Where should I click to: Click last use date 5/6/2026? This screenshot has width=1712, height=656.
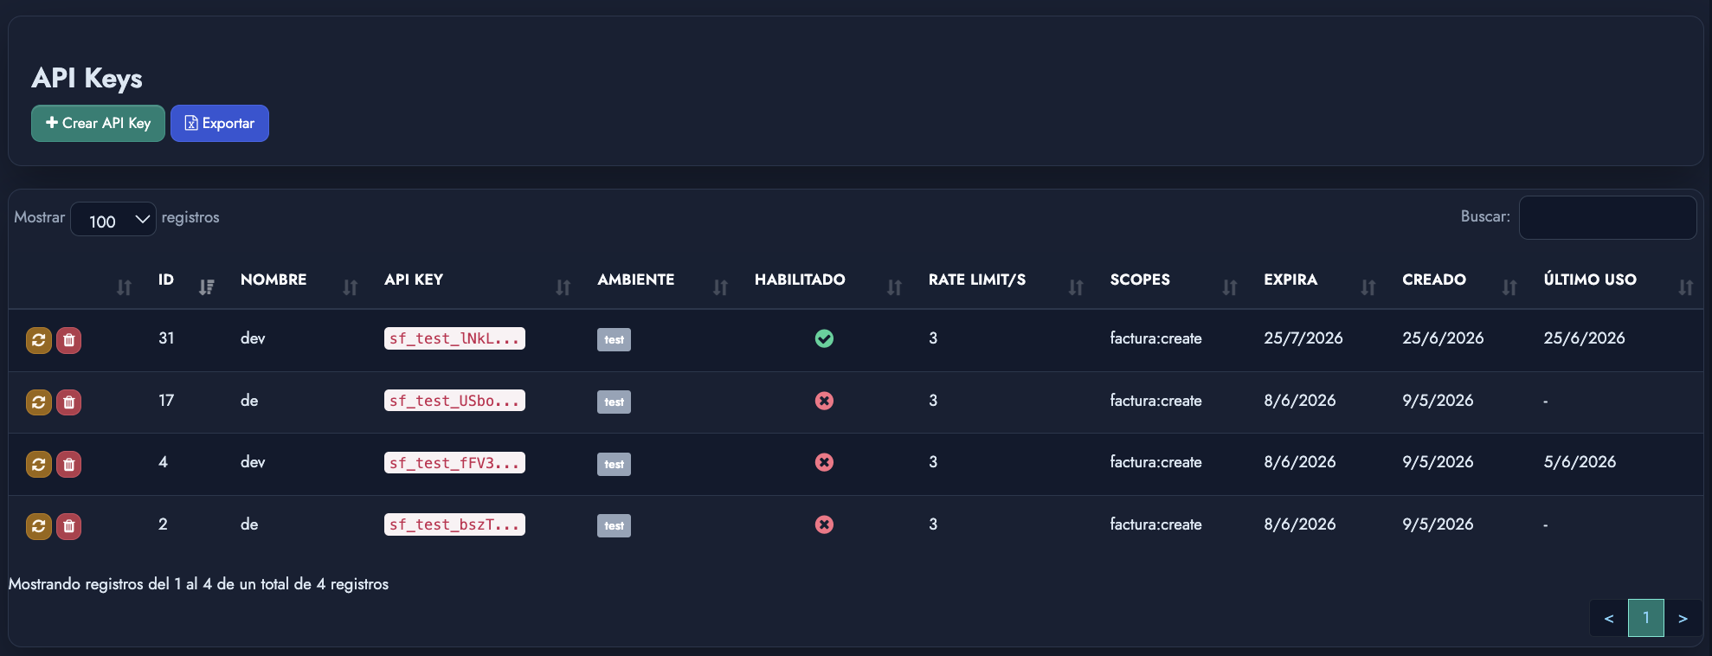1580,462
